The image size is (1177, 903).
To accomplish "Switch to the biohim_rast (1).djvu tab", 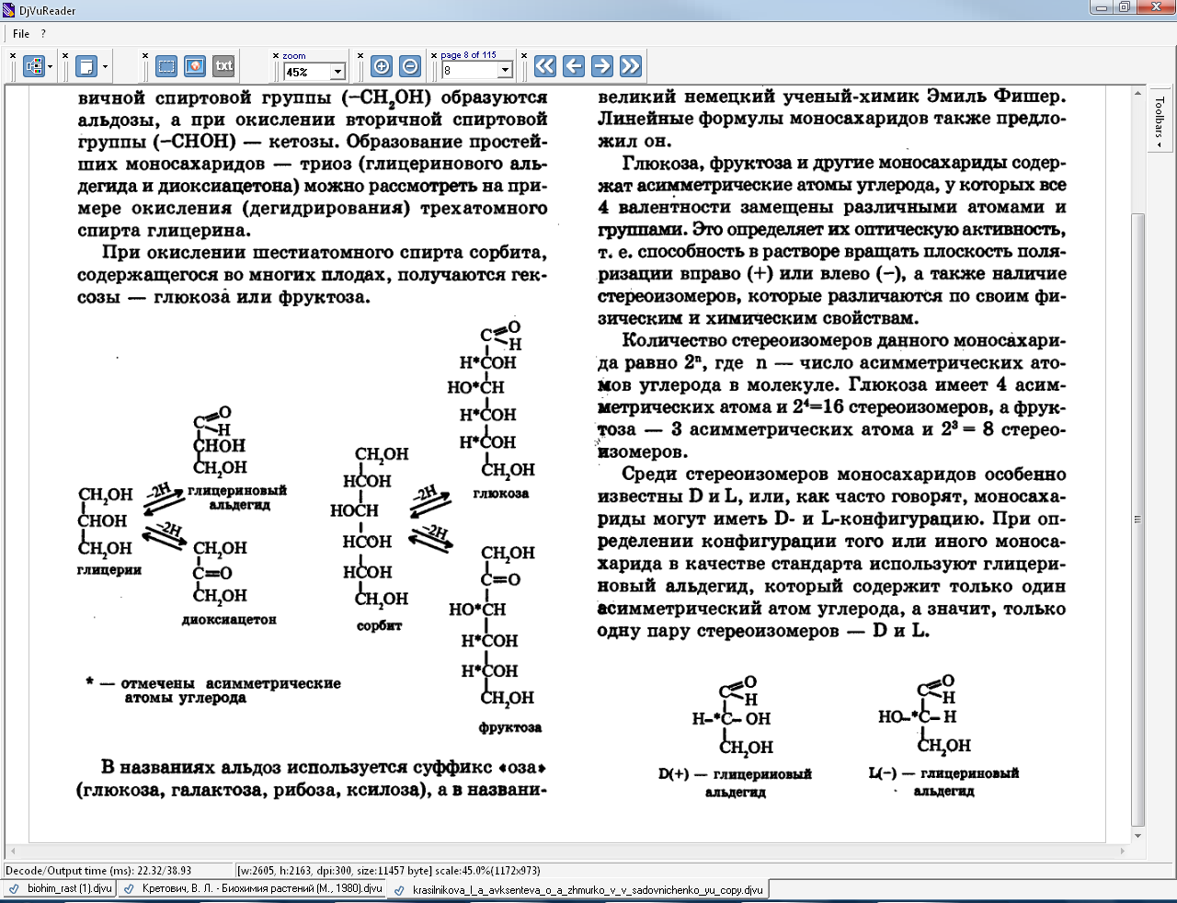I will (x=60, y=889).
